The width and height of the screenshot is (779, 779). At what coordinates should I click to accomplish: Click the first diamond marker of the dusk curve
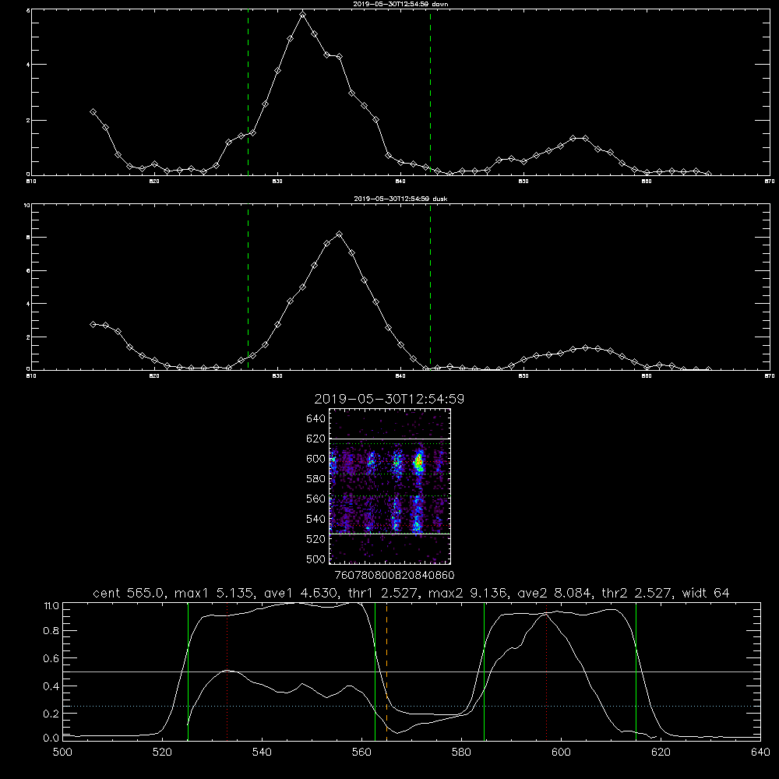pyautogui.click(x=93, y=324)
